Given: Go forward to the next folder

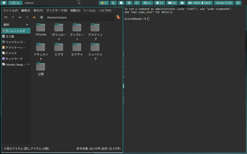Looking at the screenshot, I should (x=27, y=17).
